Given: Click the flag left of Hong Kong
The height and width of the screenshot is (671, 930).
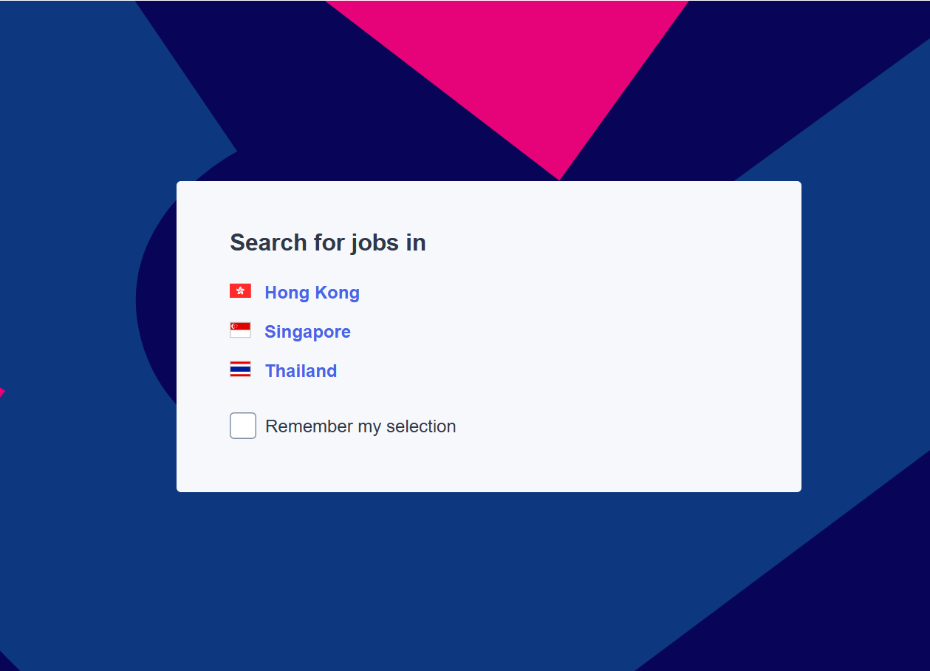Looking at the screenshot, I should pos(240,291).
